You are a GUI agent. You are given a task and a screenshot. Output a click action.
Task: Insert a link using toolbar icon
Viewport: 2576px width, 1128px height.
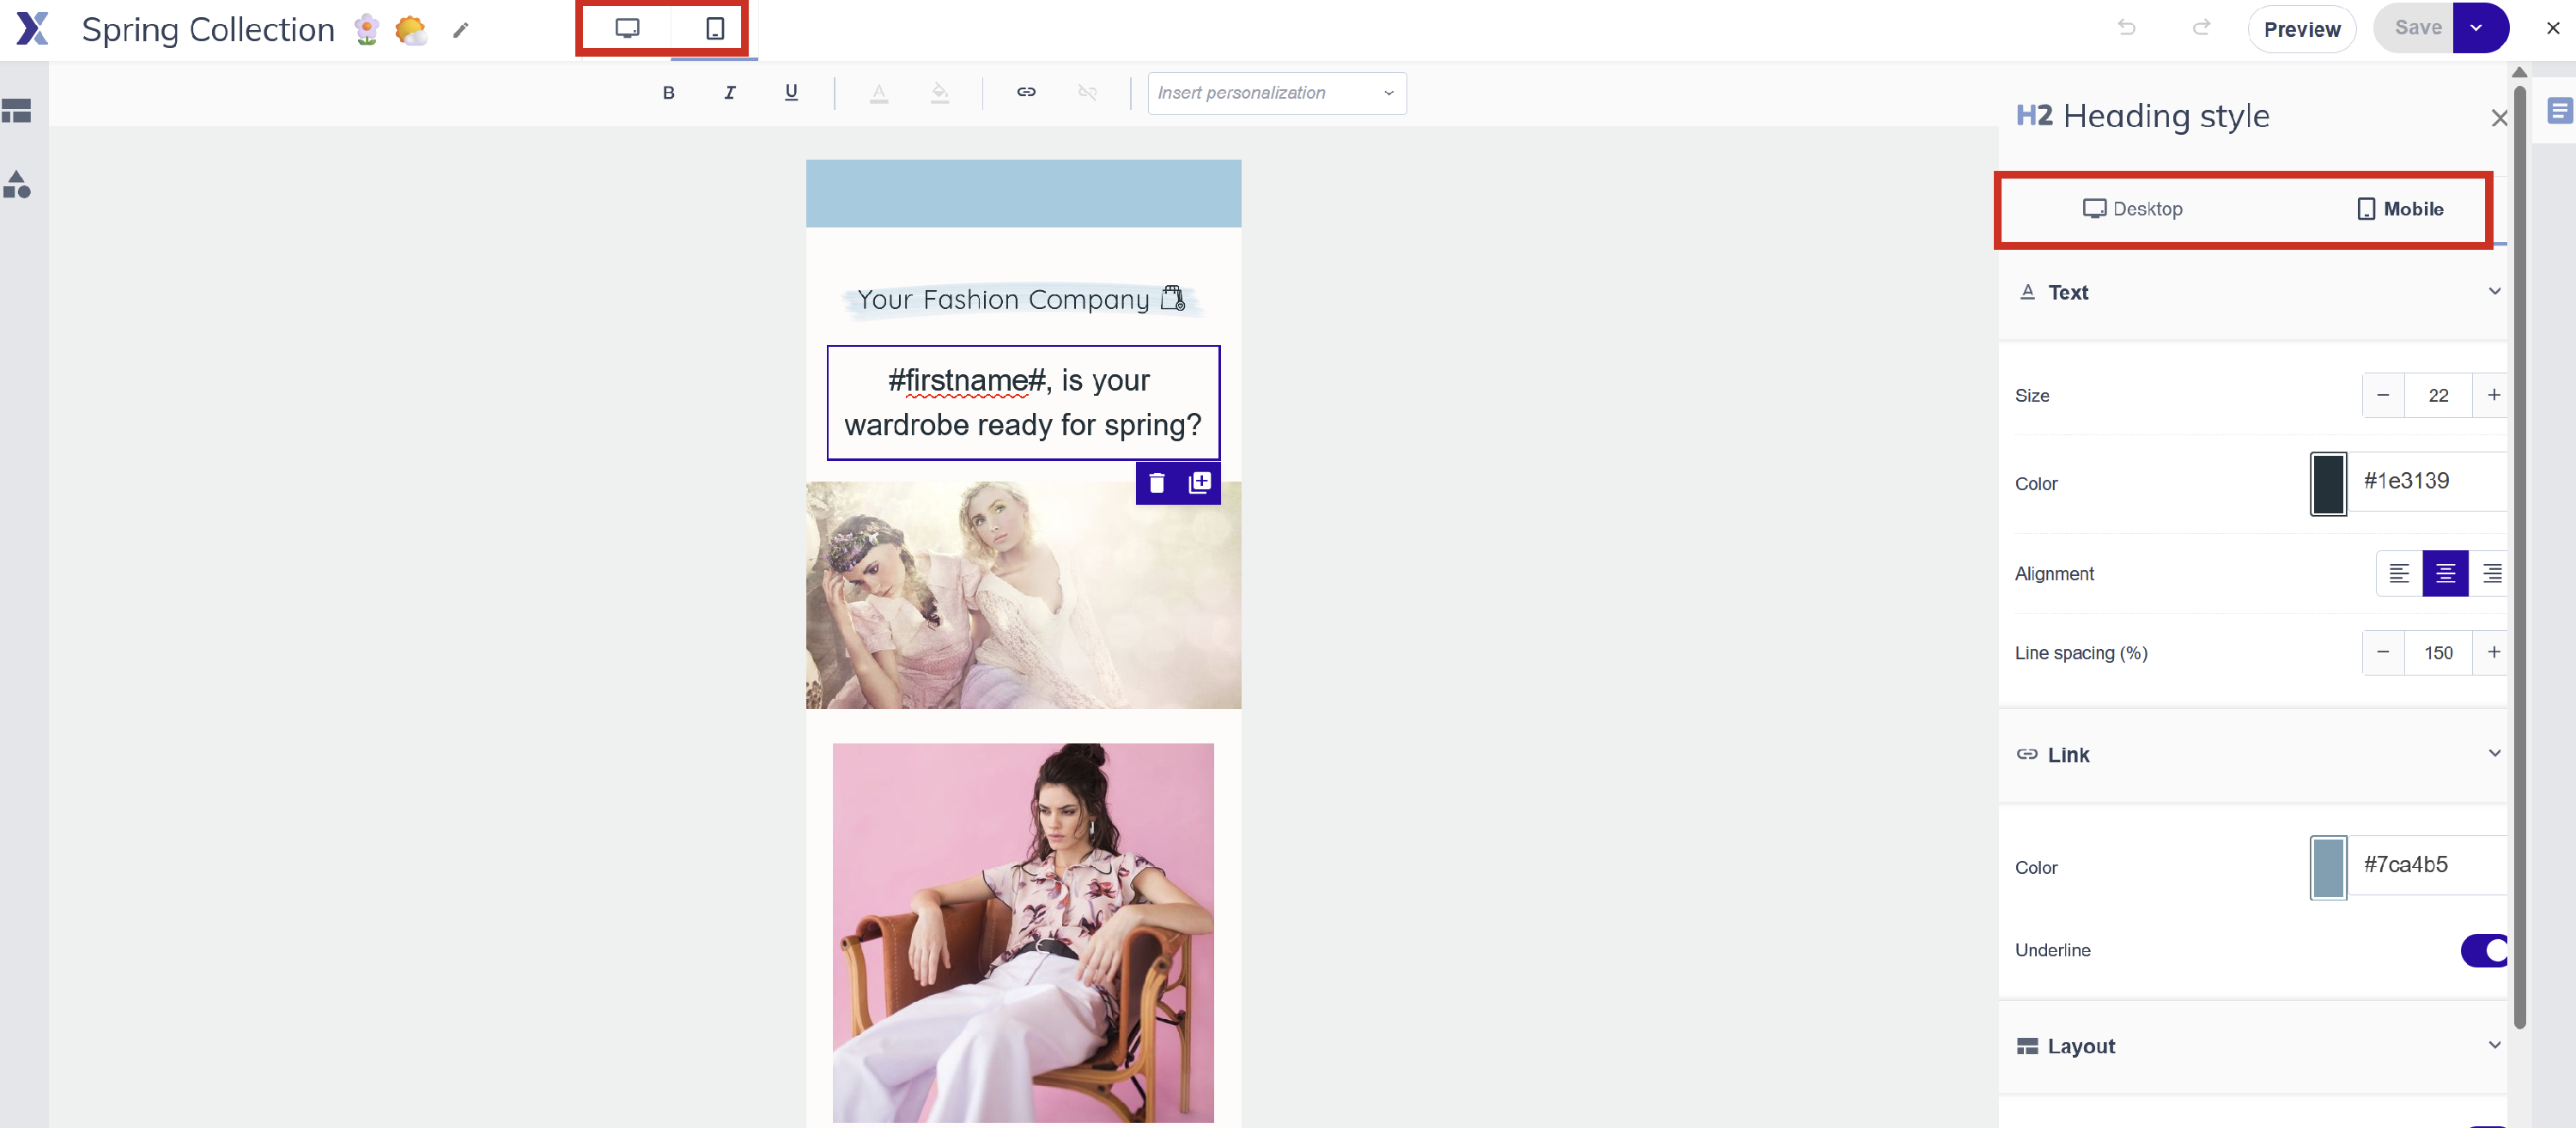(1025, 92)
